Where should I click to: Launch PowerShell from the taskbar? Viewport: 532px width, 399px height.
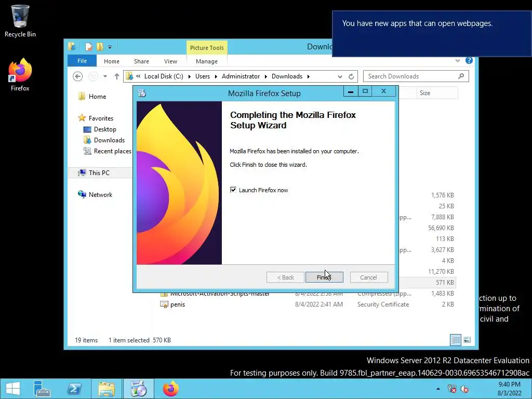tap(74, 389)
